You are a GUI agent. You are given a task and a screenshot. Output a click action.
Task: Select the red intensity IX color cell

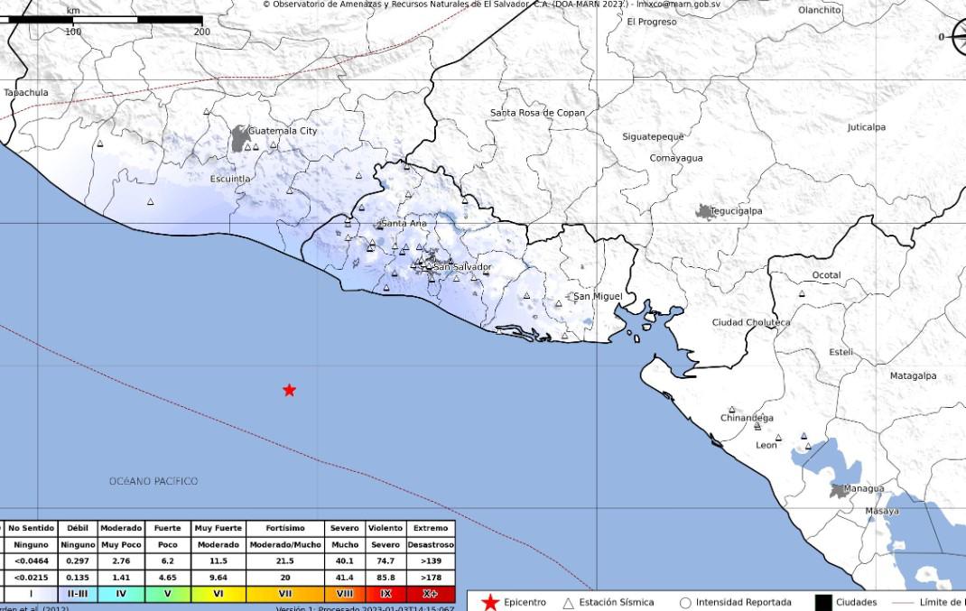pyautogui.click(x=385, y=593)
